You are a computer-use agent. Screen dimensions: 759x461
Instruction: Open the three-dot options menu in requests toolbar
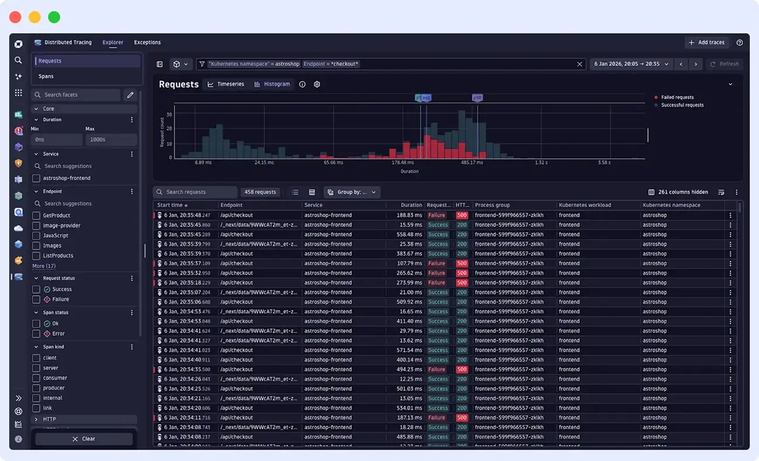coord(737,192)
